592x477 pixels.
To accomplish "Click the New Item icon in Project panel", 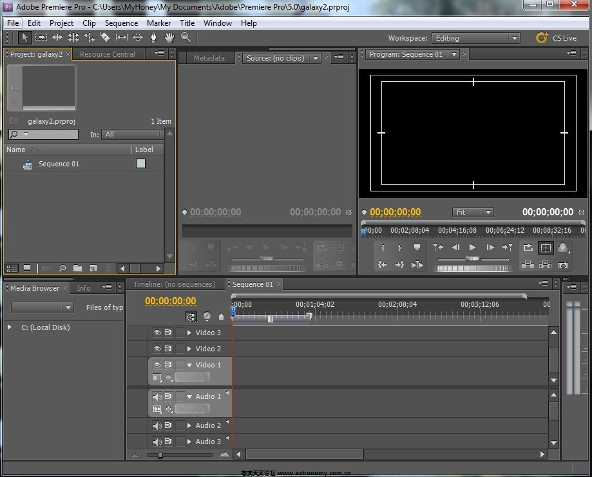I will (93, 268).
